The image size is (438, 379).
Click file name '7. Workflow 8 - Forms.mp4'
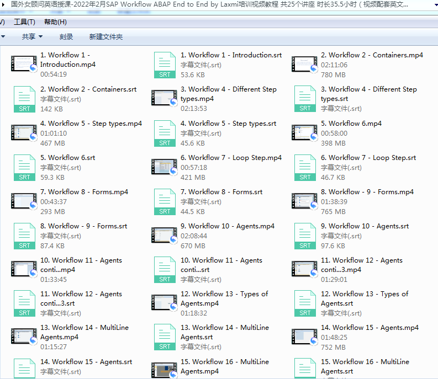84,192
